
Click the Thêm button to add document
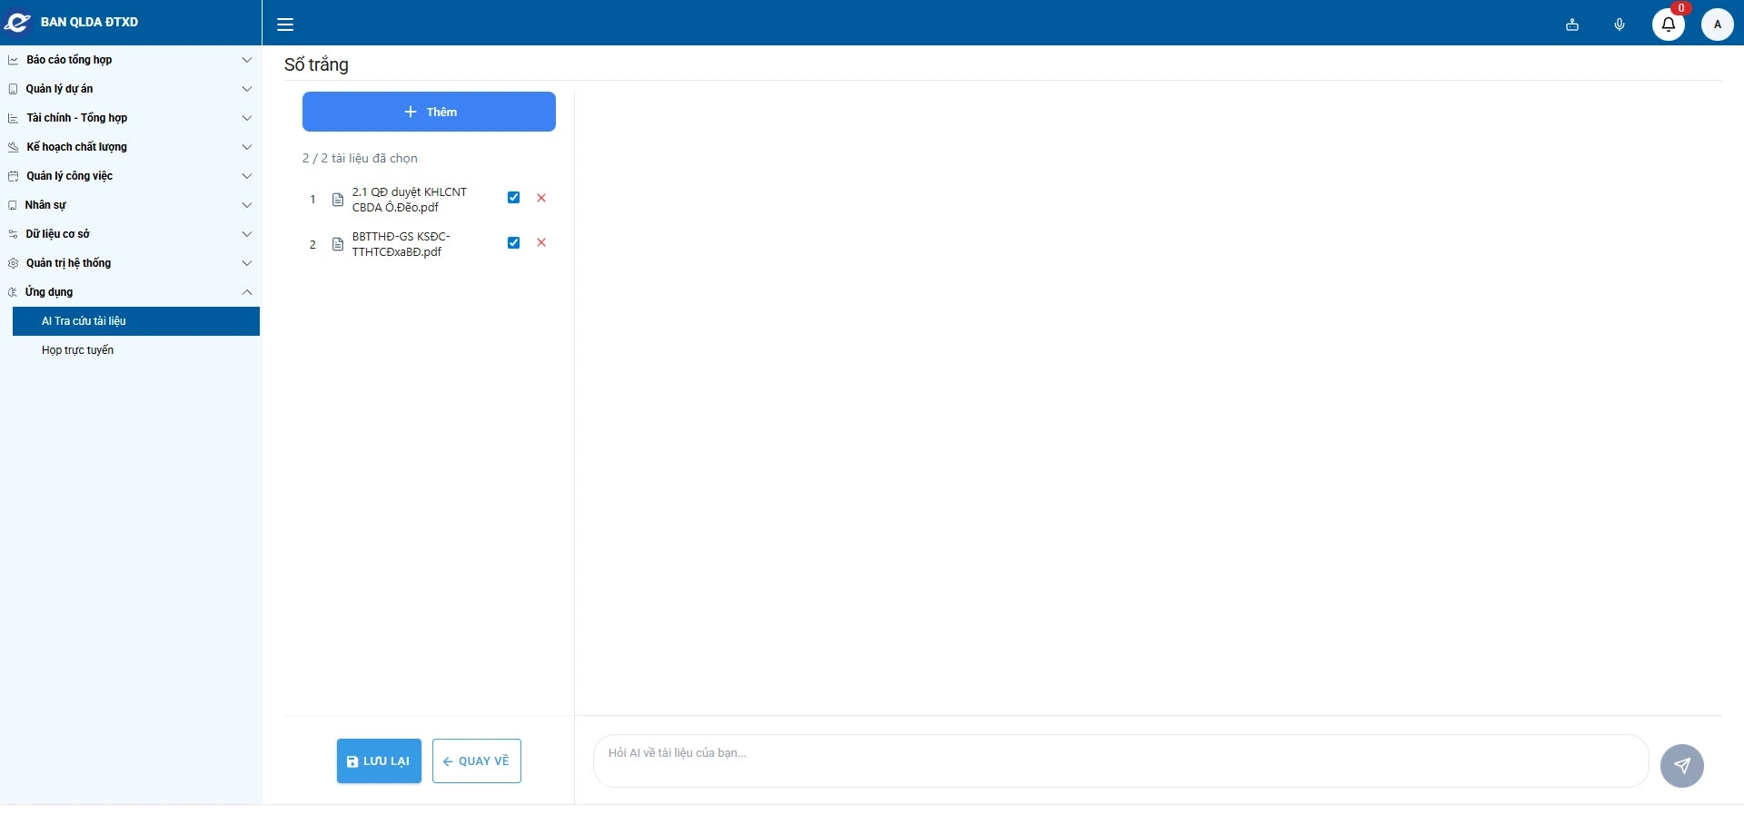point(429,112)
